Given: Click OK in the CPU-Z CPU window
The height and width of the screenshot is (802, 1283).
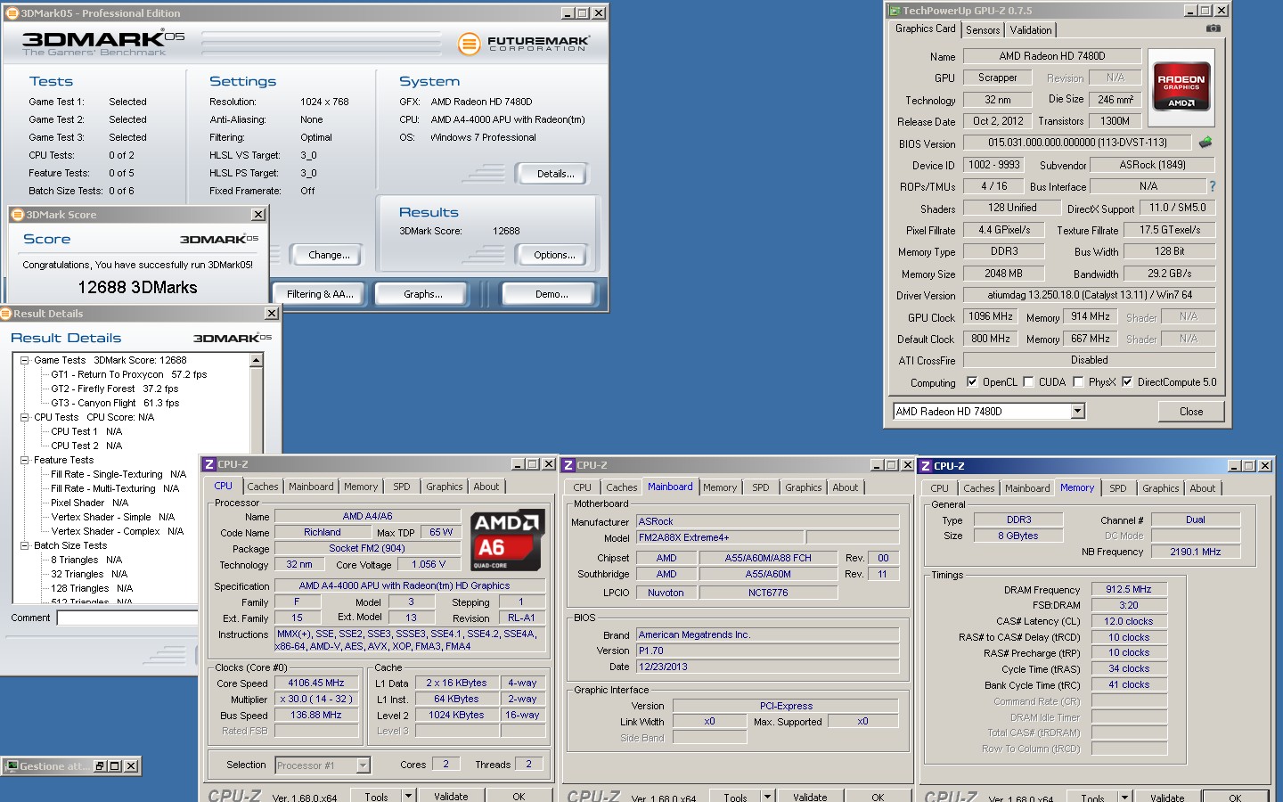Looking at the screenshot, I should tap(519, 797).
